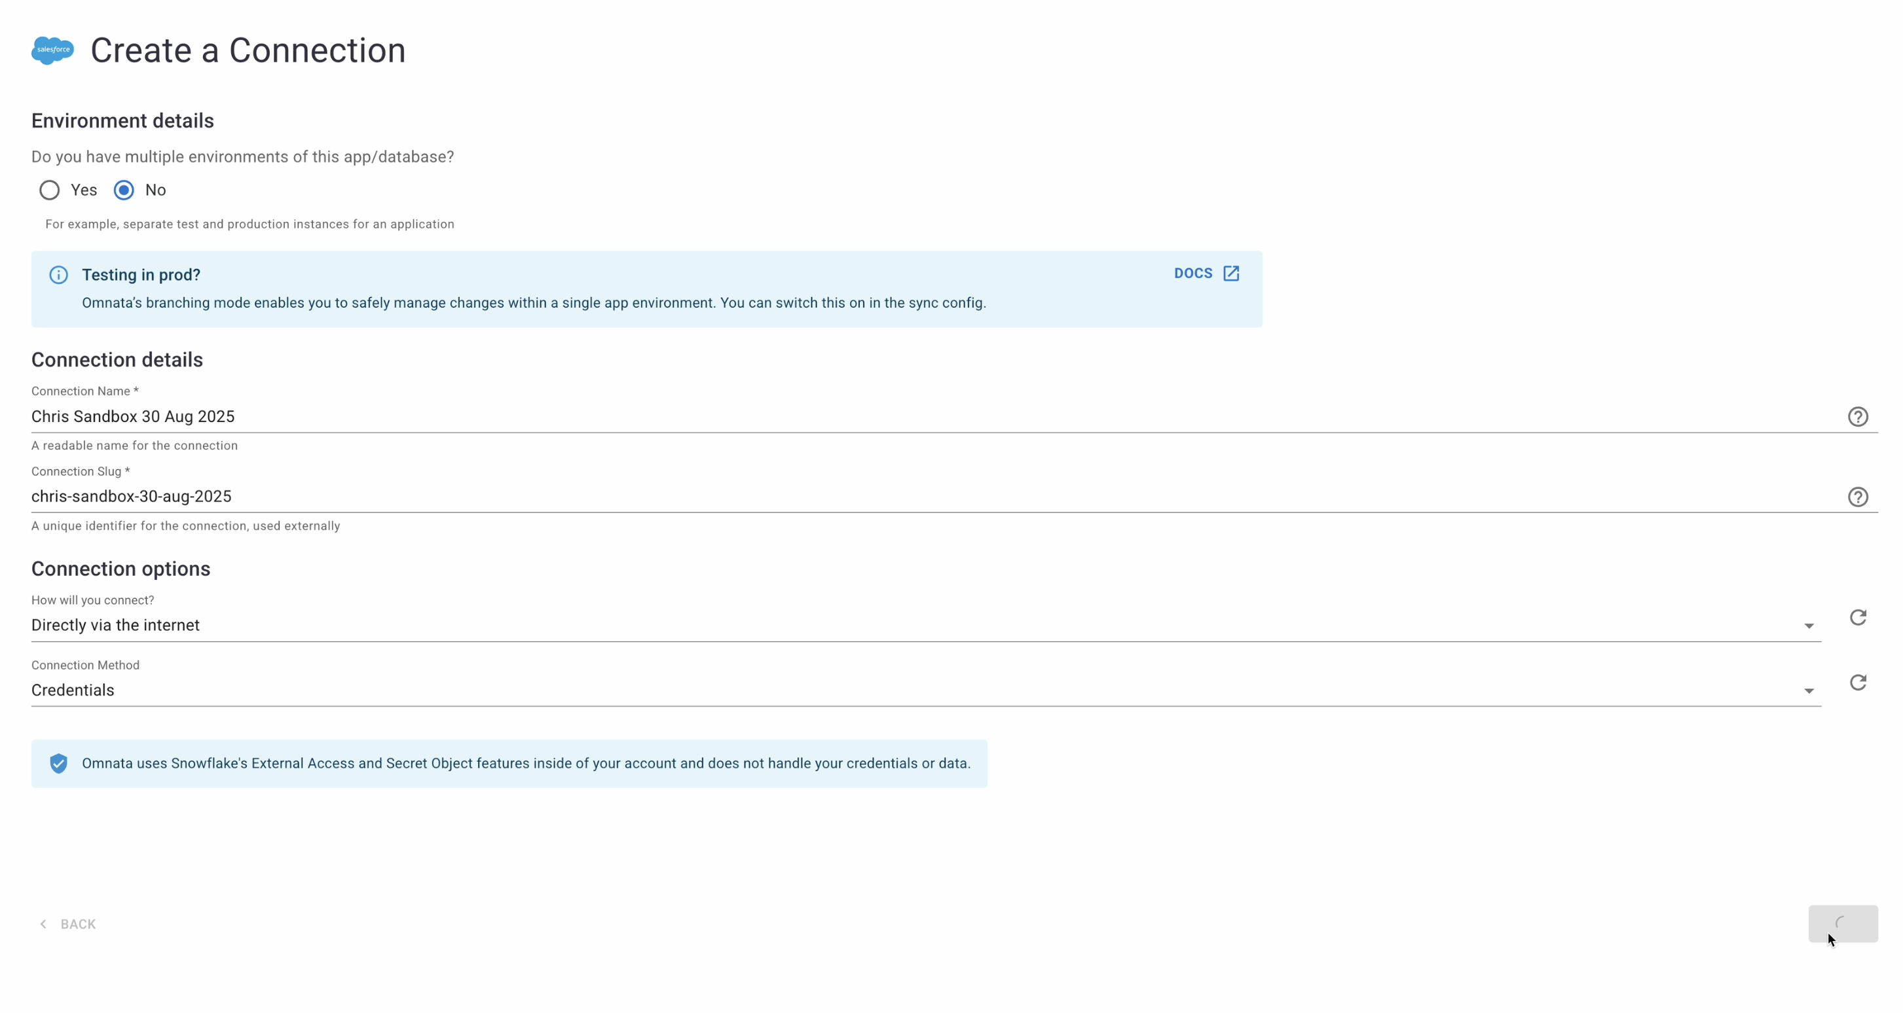
Task: Open the DOCS external link icon
Action: click(x=1230, y=273)
